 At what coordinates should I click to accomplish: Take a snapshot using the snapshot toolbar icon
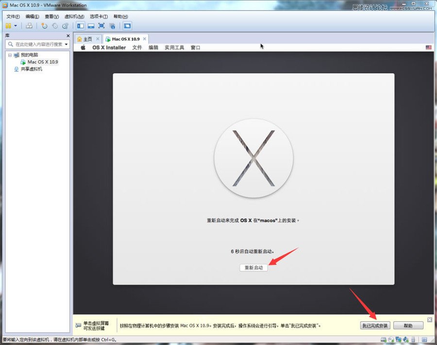(45, 26)
